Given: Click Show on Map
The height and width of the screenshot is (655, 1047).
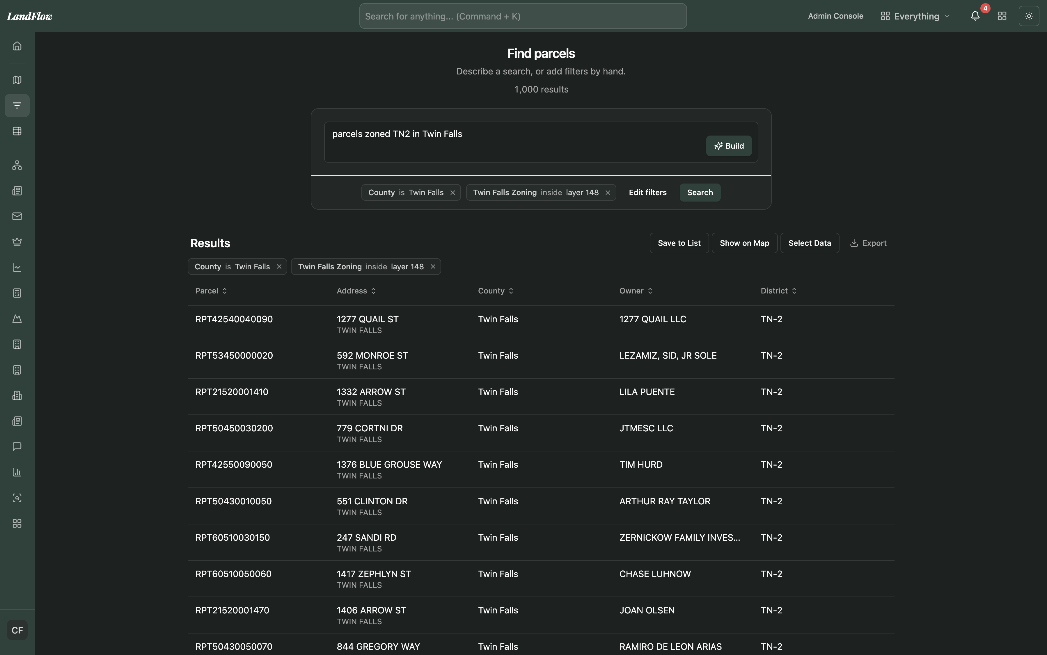Looking at the screenshot, I should click(x=744, y=243).
